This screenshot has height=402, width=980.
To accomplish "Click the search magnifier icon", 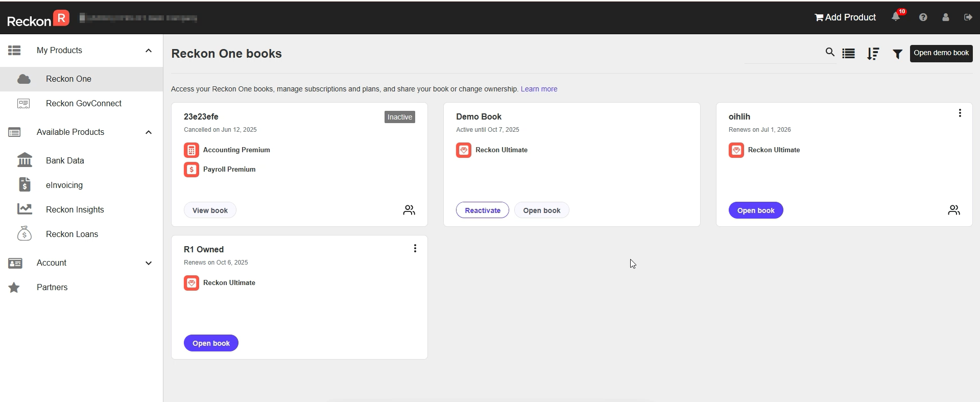I will 830,52.
